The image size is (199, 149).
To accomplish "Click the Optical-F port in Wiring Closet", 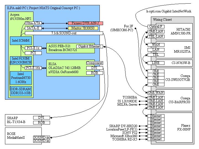I will (x=156, y=26).
